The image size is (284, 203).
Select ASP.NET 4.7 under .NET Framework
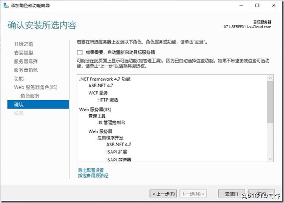click(101, 85)
